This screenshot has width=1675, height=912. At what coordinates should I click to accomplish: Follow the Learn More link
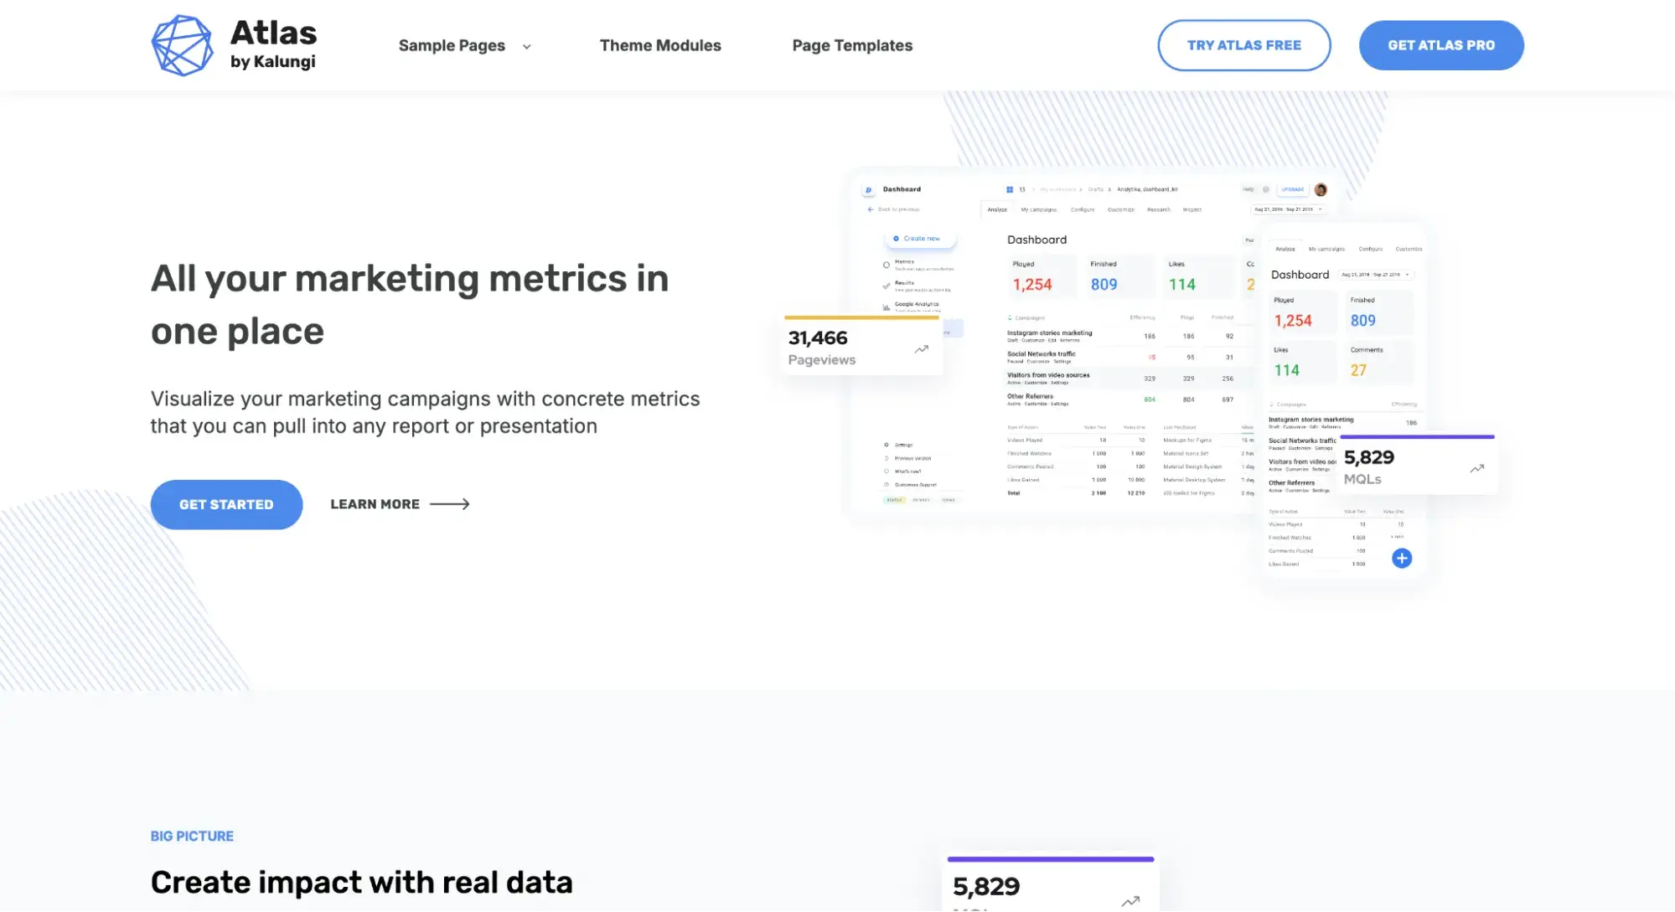click(400, 504)
